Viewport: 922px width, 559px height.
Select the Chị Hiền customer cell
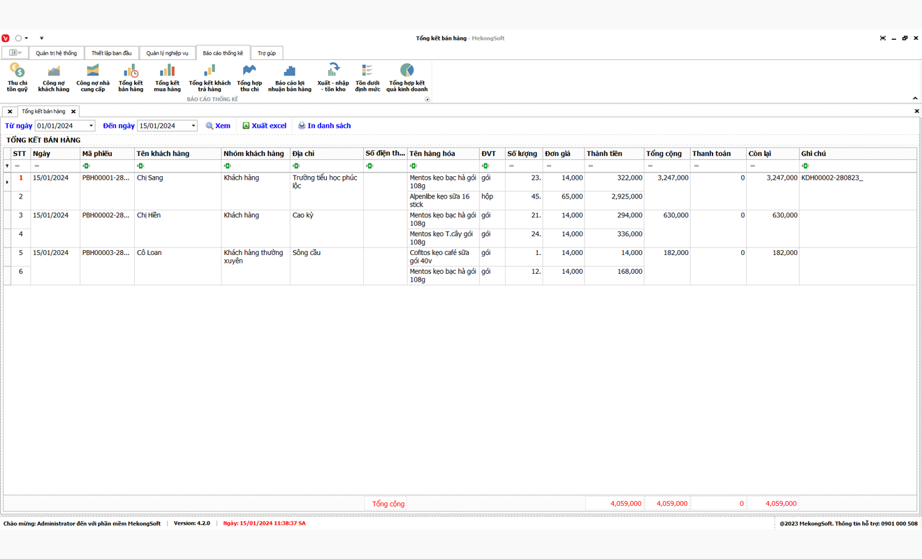click(177, 229)
